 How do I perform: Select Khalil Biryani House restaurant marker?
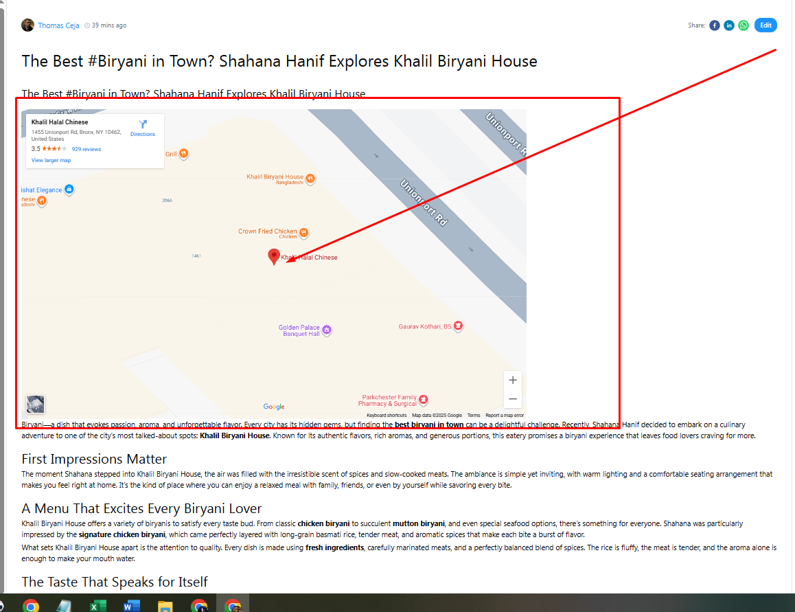(310, 179)
